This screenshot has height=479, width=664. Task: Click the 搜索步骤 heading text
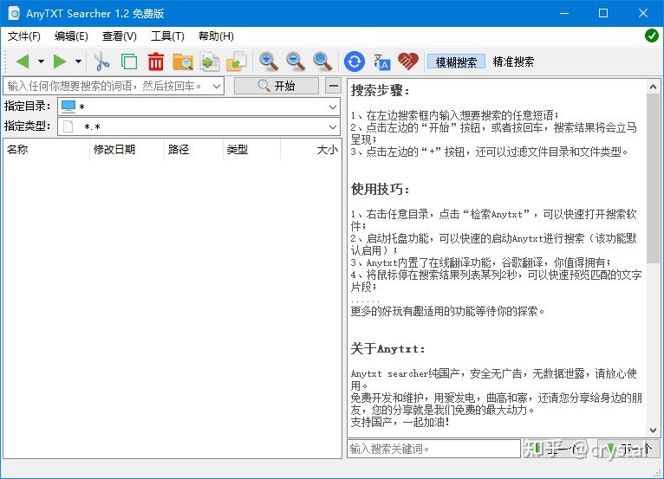pyautogui.click(x=381, y=90)
